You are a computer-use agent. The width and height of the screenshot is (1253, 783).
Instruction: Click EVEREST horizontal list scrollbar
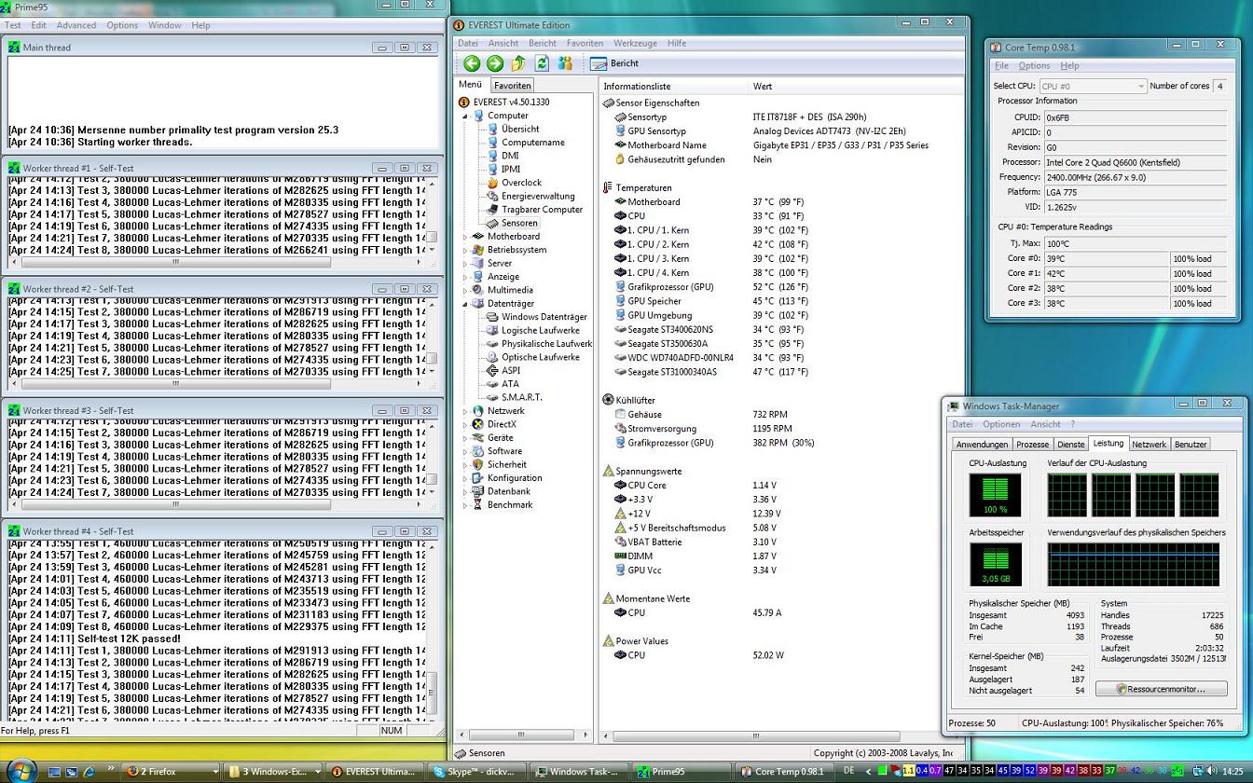756,735
